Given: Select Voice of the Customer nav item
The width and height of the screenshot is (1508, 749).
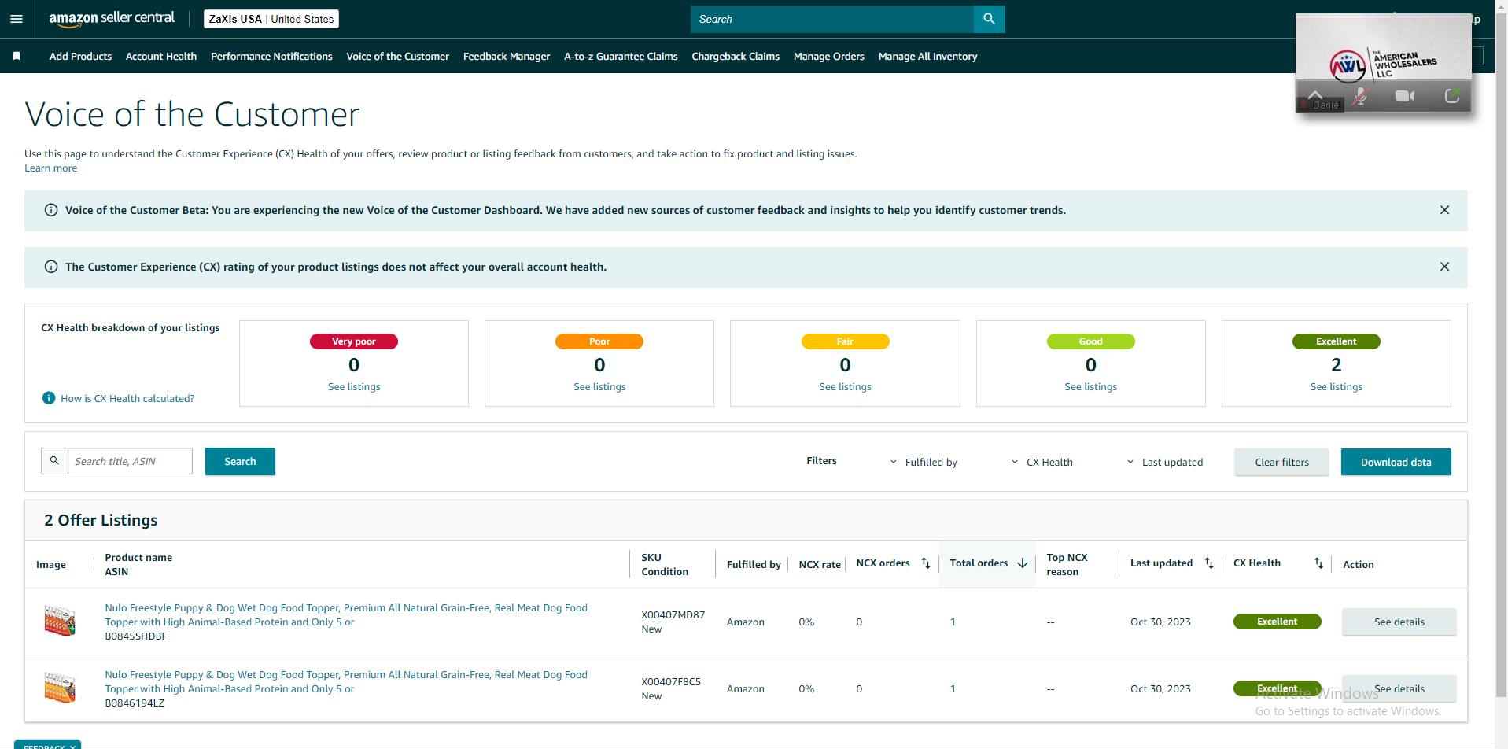Looking at the screenshot, I should (398, 56).
